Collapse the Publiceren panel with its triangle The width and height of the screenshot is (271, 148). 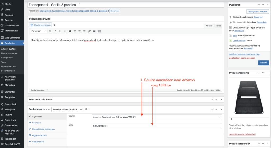pyautogui.click(x=268, y=5)
